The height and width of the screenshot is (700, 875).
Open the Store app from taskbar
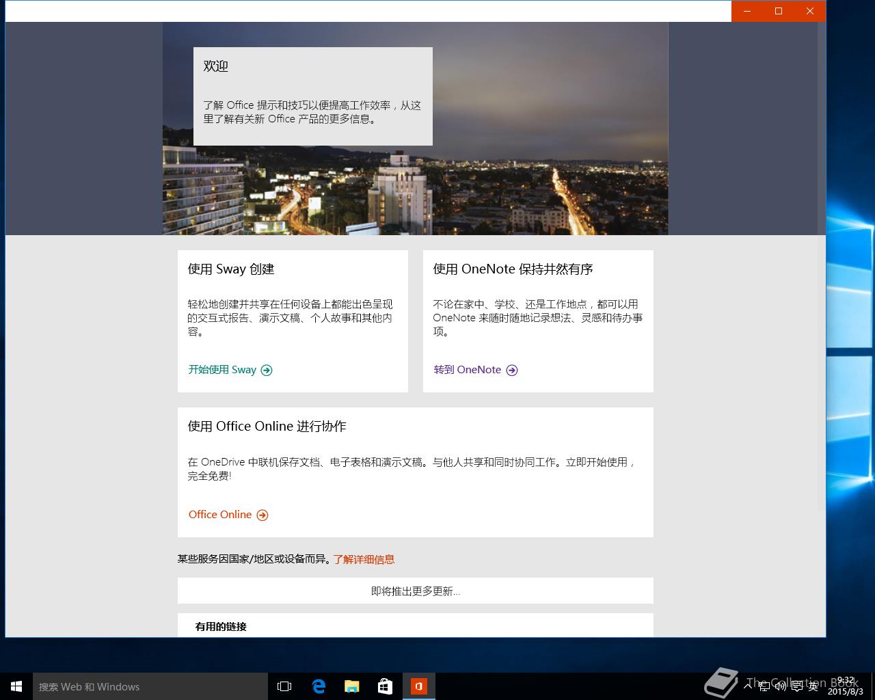coord(386,686)
